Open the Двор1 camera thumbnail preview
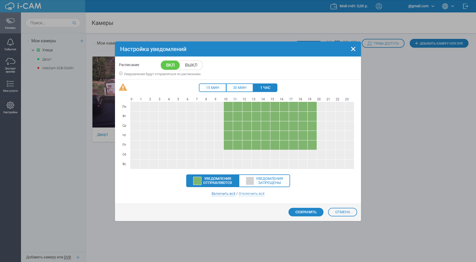Screen dimensions: 476x262 point(104,92)
